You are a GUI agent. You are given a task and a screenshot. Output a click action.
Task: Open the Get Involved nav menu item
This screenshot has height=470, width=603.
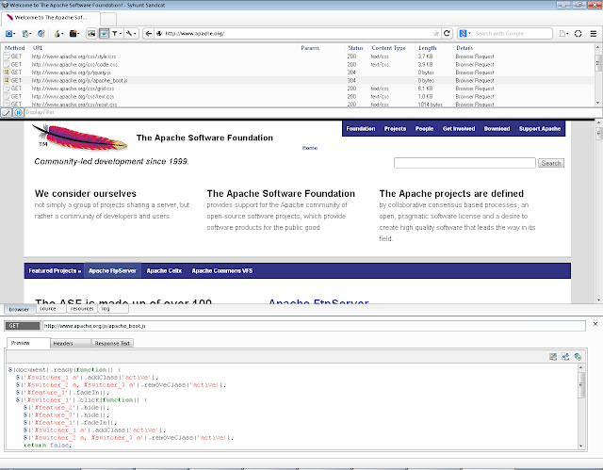[x=459, y=129]
